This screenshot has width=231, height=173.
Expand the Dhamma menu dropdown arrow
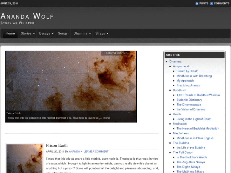click(x=90, y=33)
